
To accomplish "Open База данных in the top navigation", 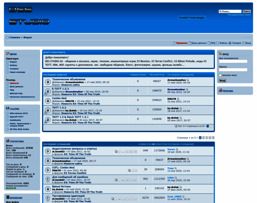I will 199,43.
